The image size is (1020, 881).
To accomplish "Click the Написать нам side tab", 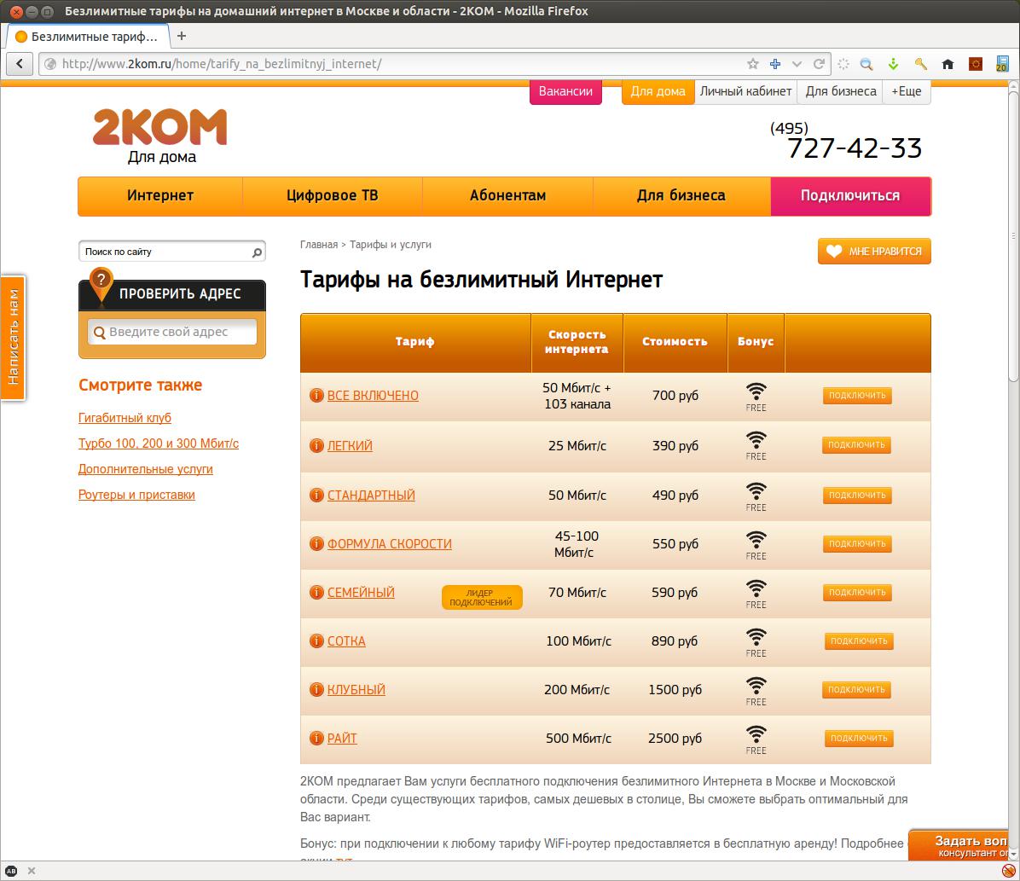I will (13, 337).
